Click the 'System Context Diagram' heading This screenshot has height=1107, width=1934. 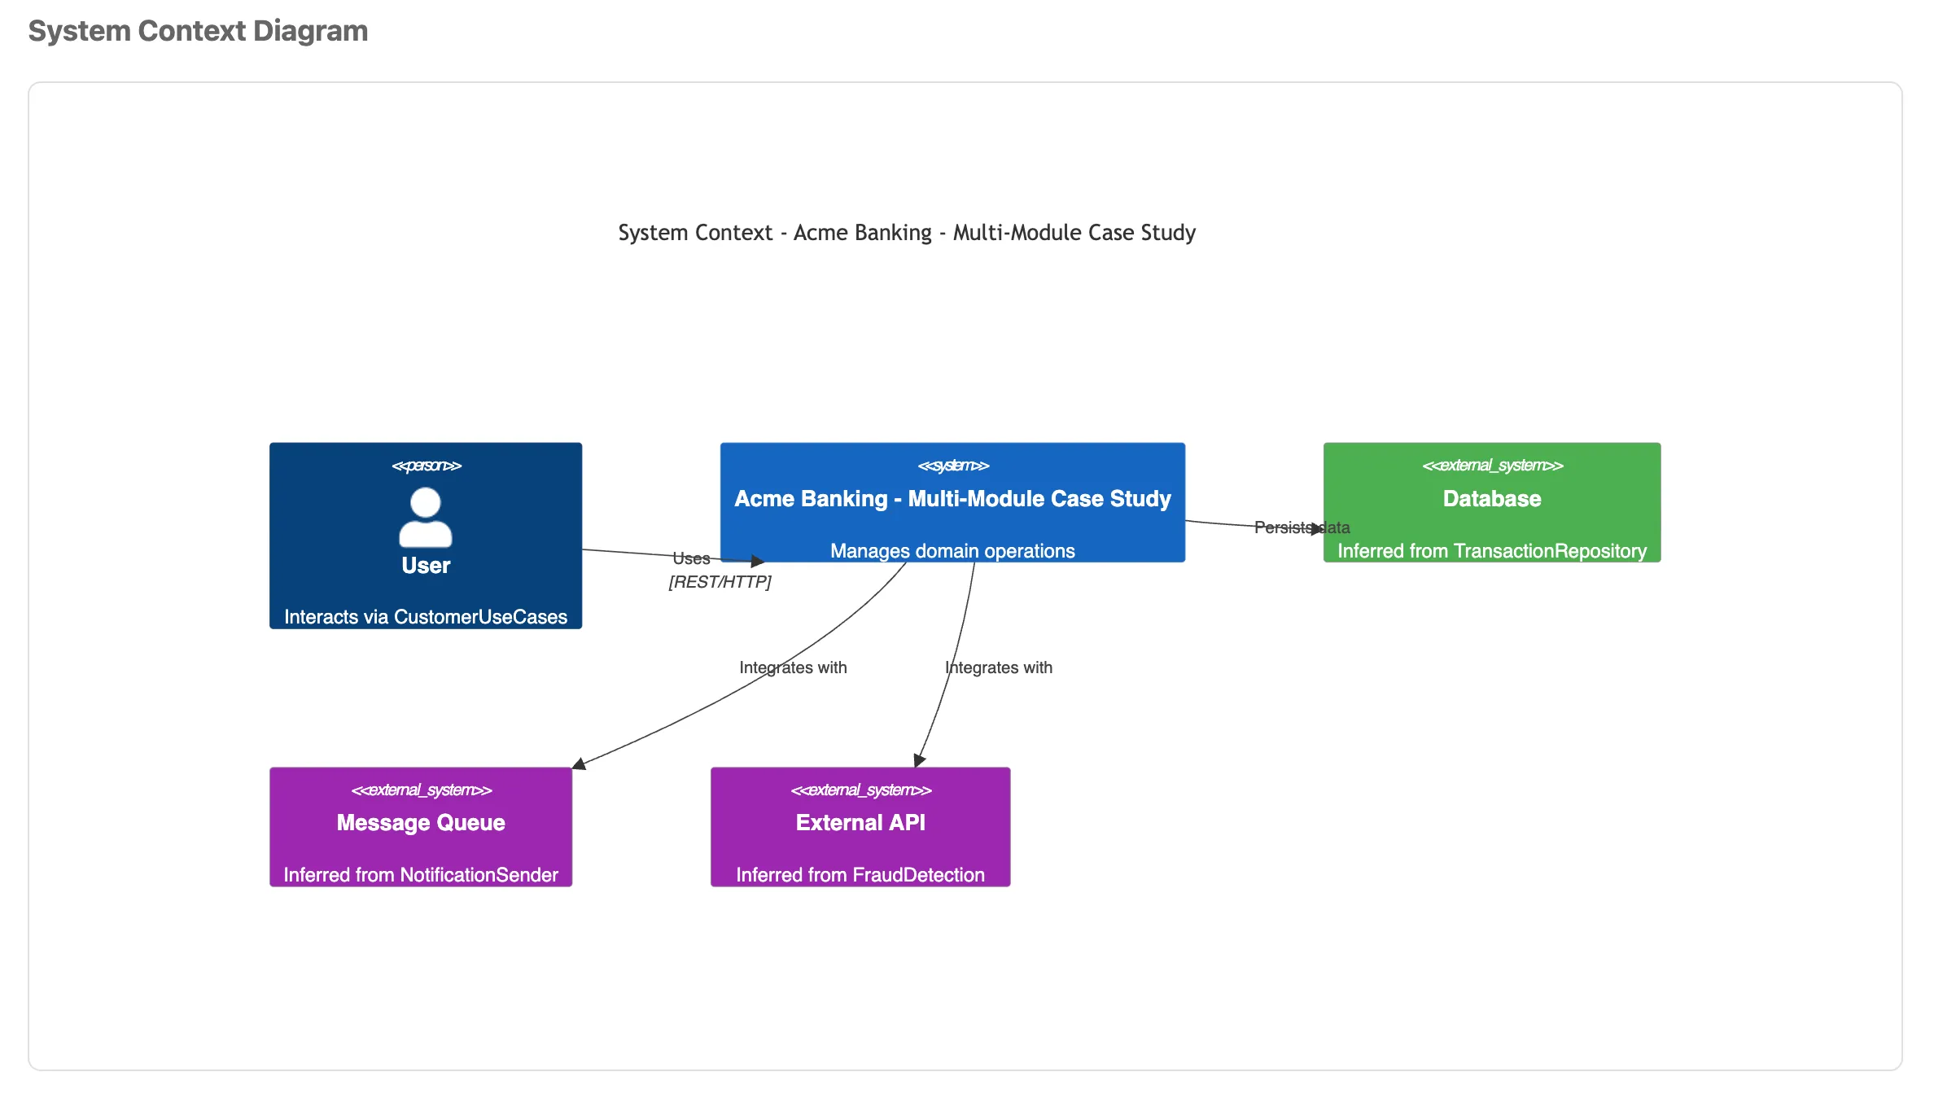click(x=198, y=31)
